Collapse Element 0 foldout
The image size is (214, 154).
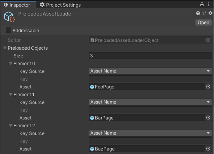coord(10,64)
